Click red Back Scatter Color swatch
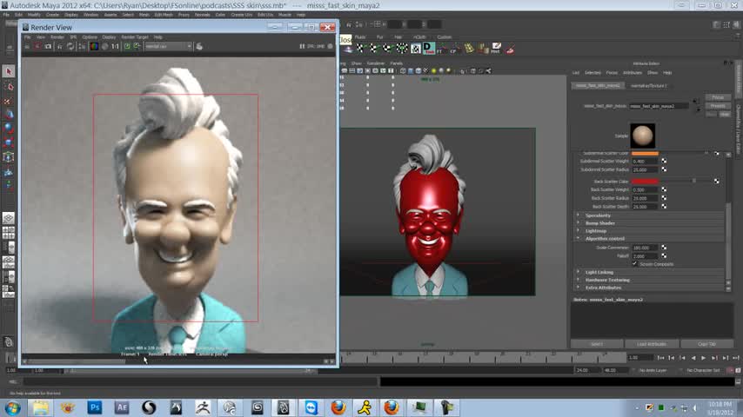Image resolution: width=743 pixels, height=417 pixels. click(x=645, y=182)
